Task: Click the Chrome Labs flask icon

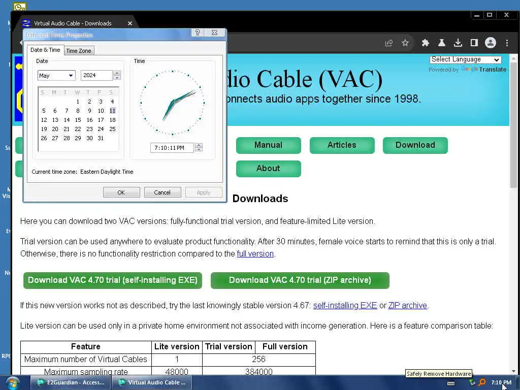Action: click(442, 43)
